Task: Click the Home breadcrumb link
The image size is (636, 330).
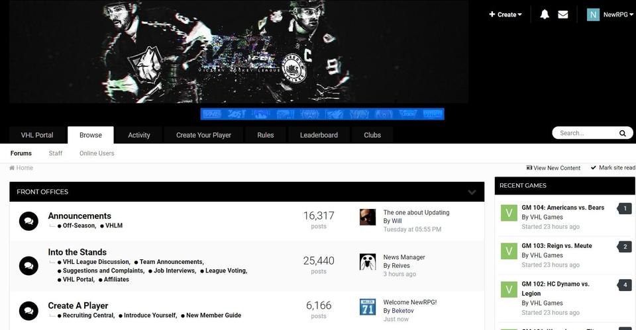Action: click(21, 167)
